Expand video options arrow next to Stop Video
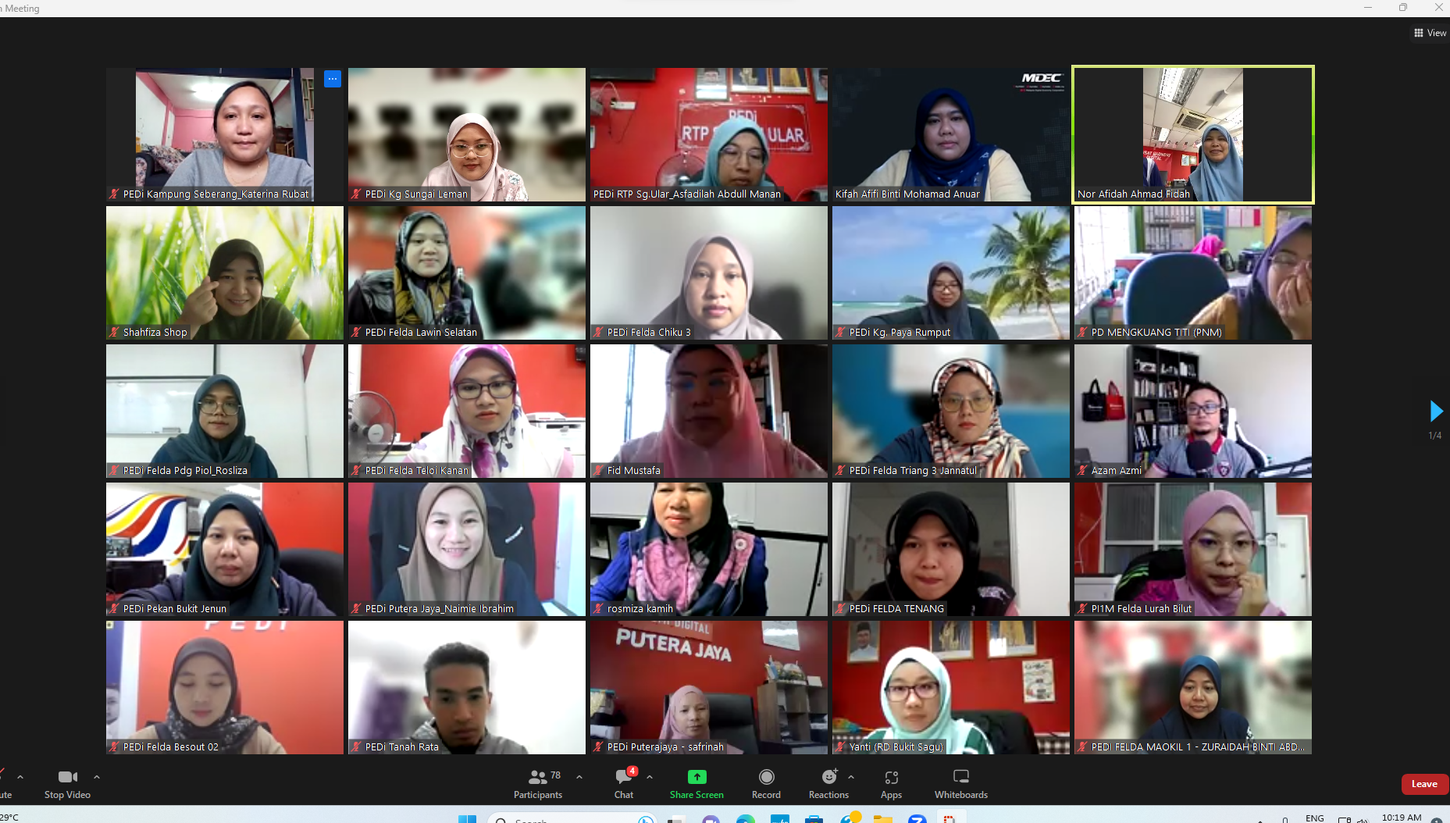The image size is (1450, 823). coord(97,777)
